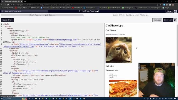Click the Cat Lists heading in preview
The height and width of the screenshot is (100, 178).
click(110, 66)
